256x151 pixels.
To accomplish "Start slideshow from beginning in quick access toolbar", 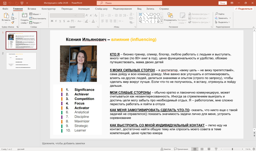I will point(22,3).
